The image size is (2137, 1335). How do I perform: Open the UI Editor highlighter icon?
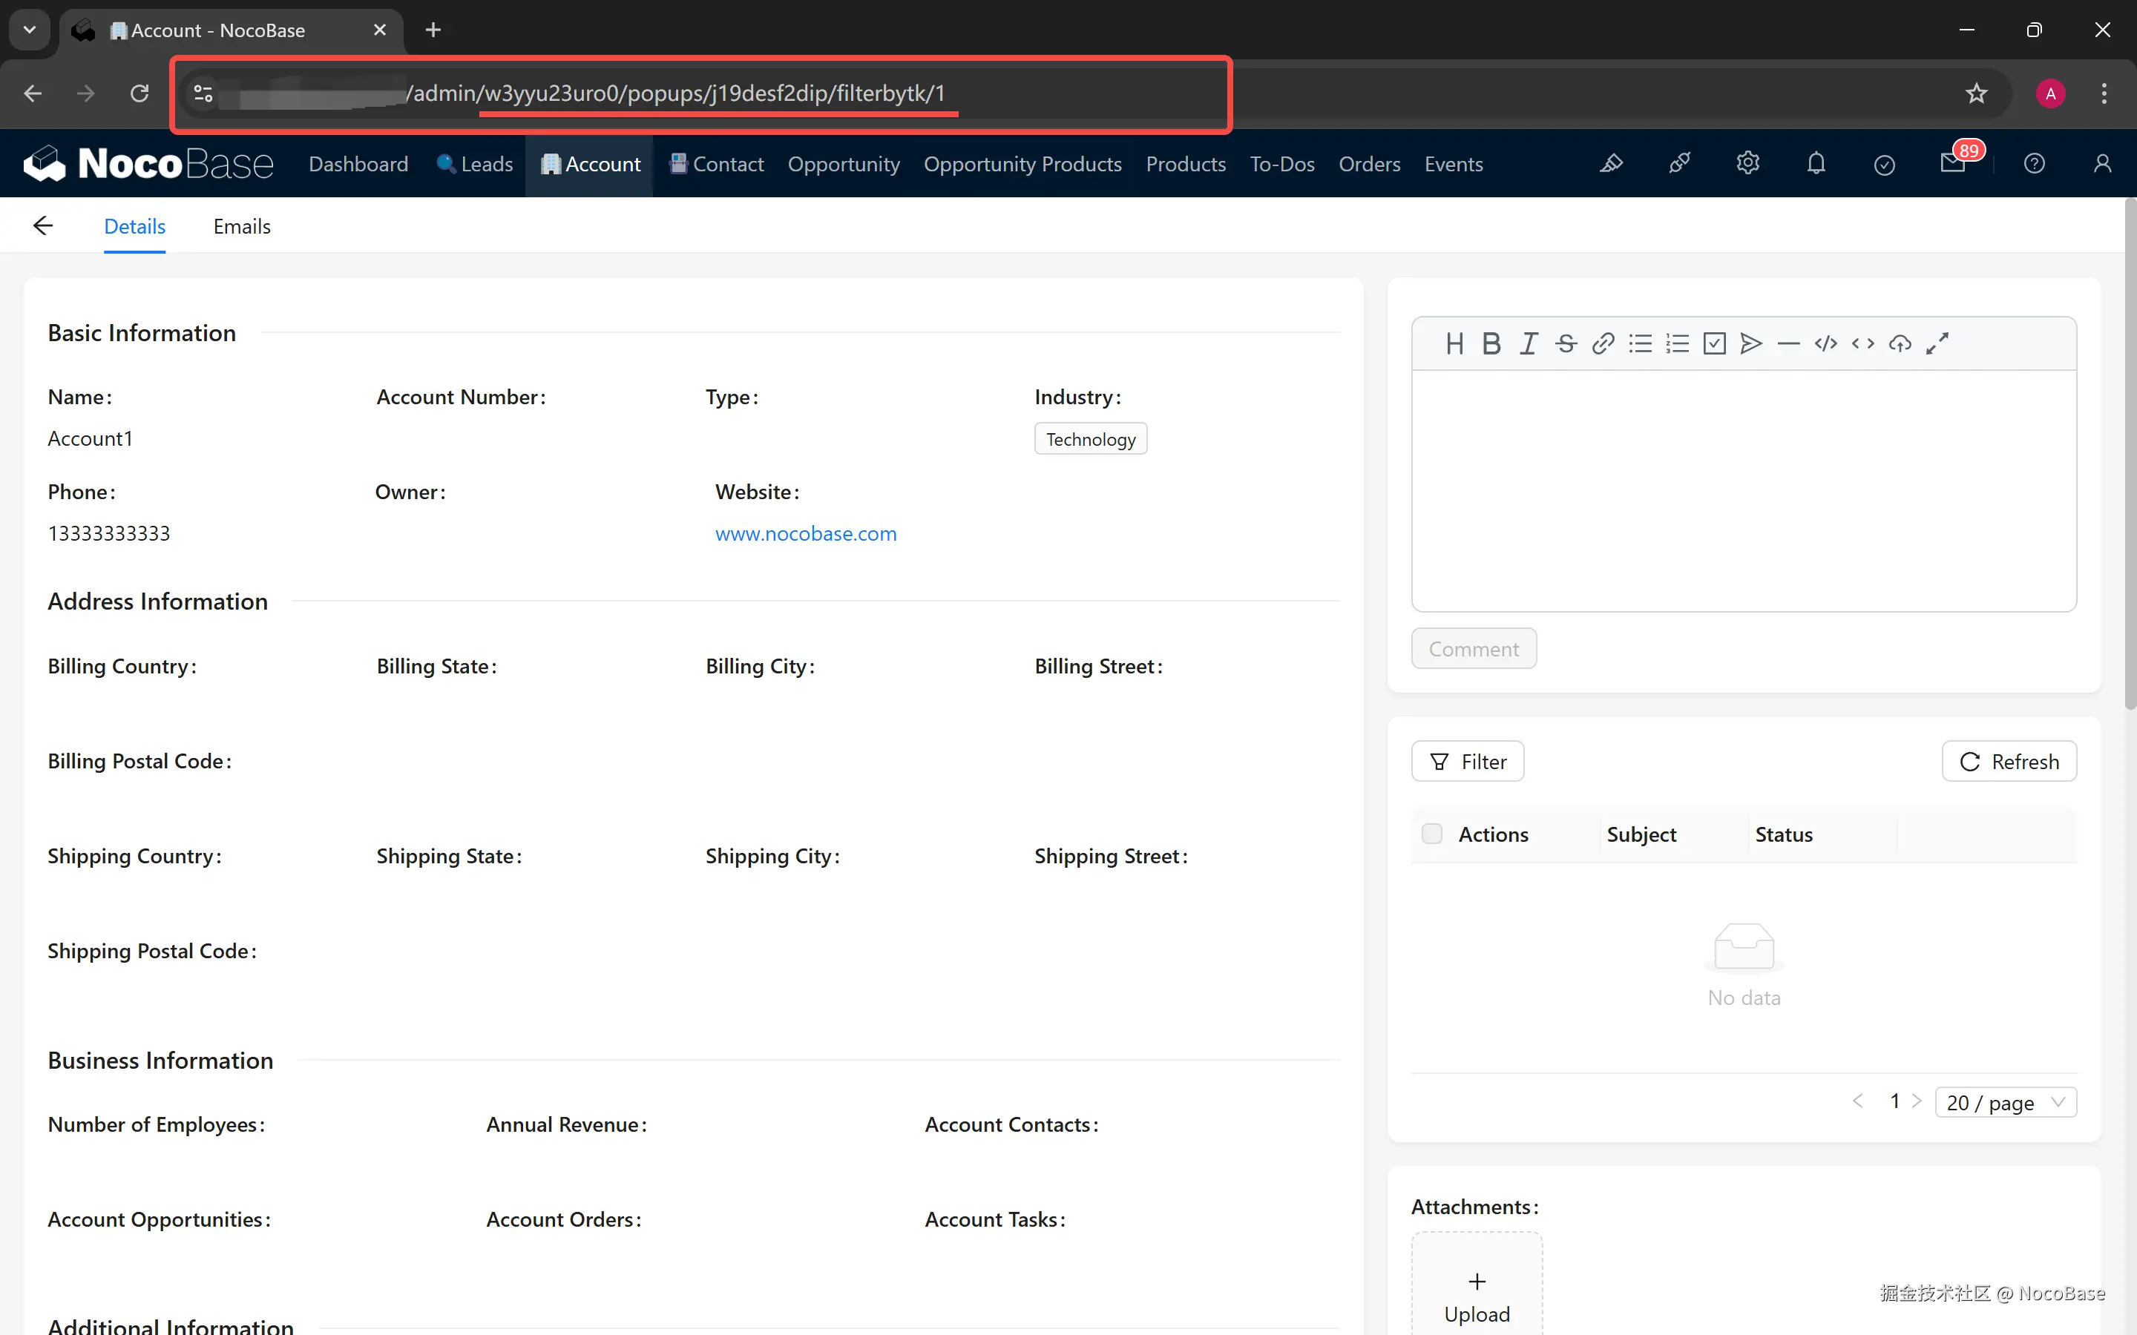1611,163
